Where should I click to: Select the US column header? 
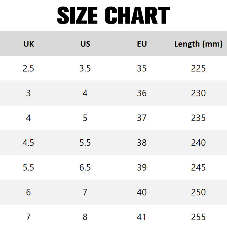pos(85,44)
